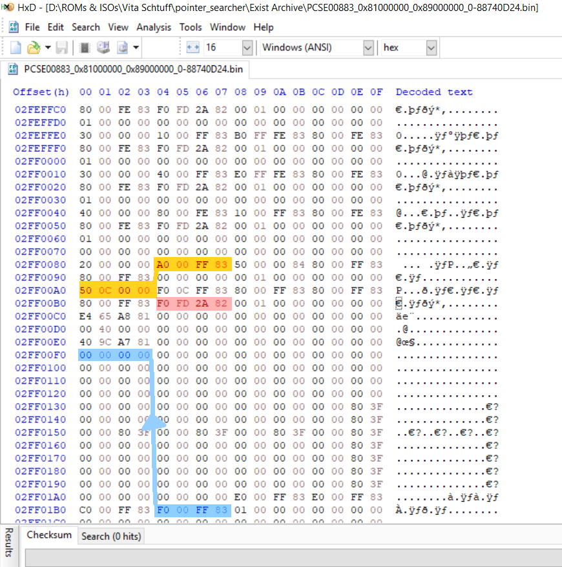The width and height of the screenshot is (562, 567).
Task: Open the Edit menu
Action: coord(56,27)
